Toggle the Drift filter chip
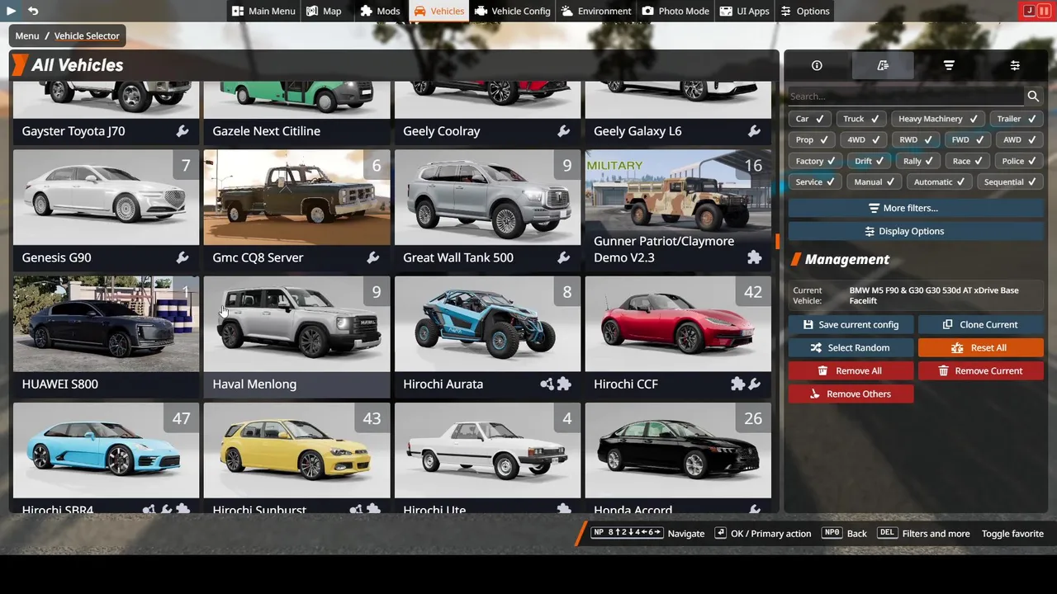1057x594 pixels. tap(869, 162)
